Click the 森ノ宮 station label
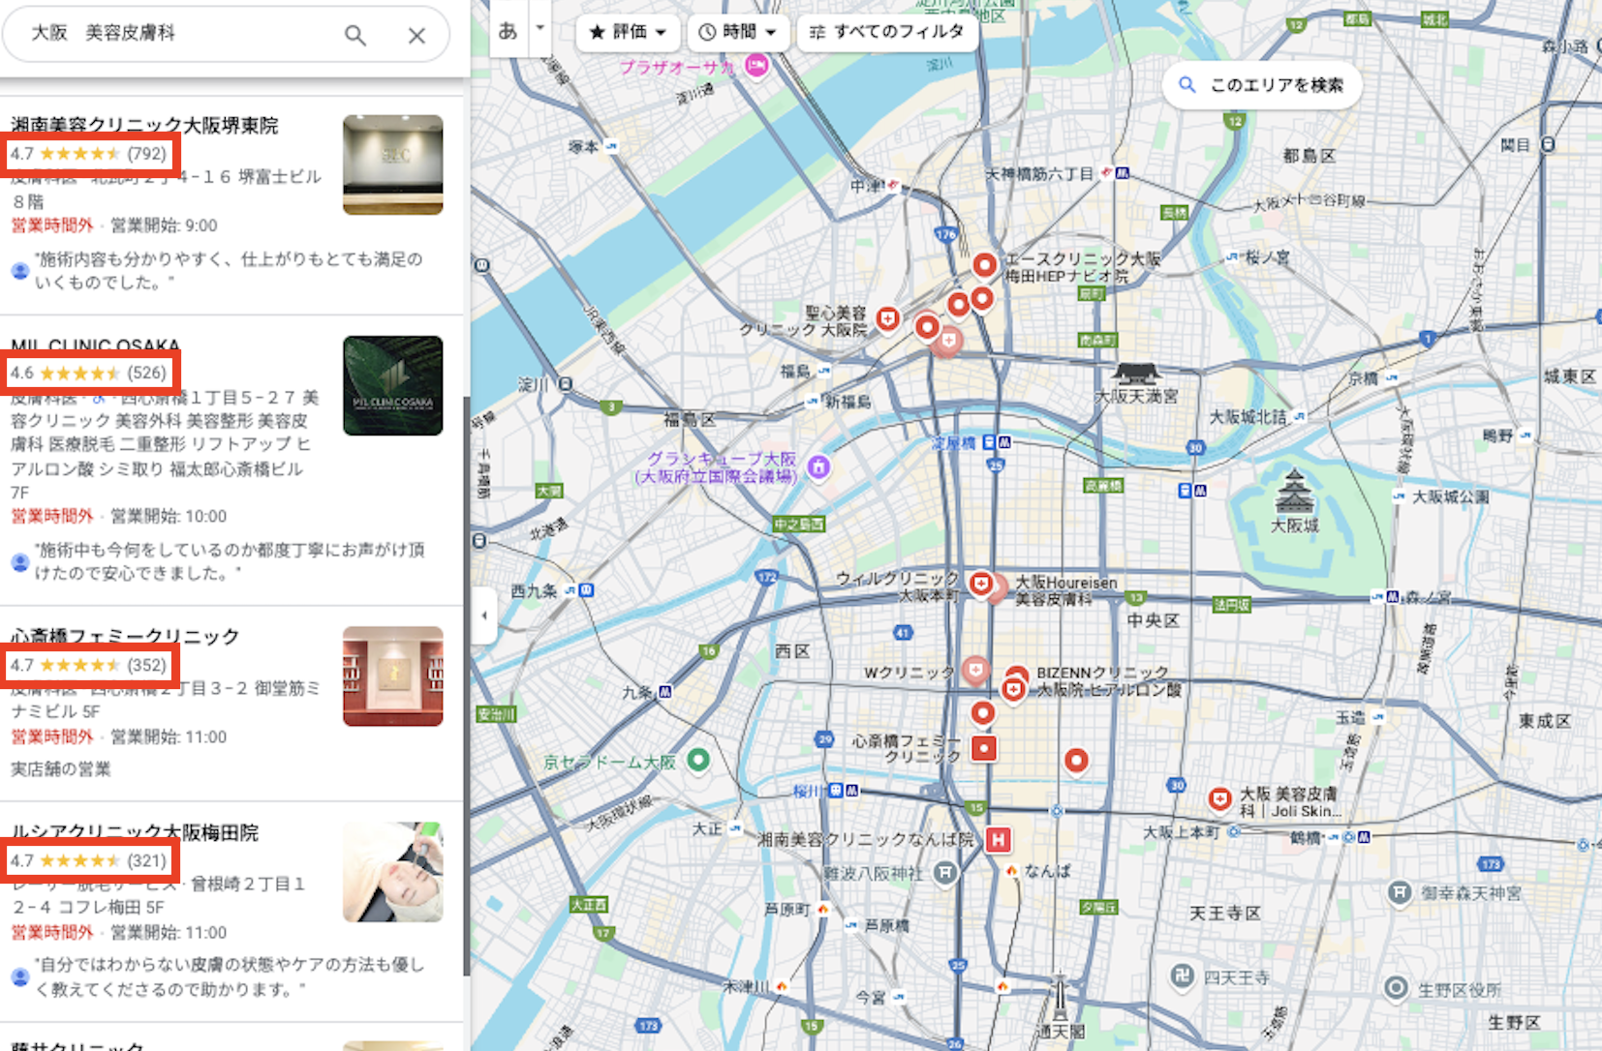This screenshot has width=1602, height=1051. (x=1430, y=597)
